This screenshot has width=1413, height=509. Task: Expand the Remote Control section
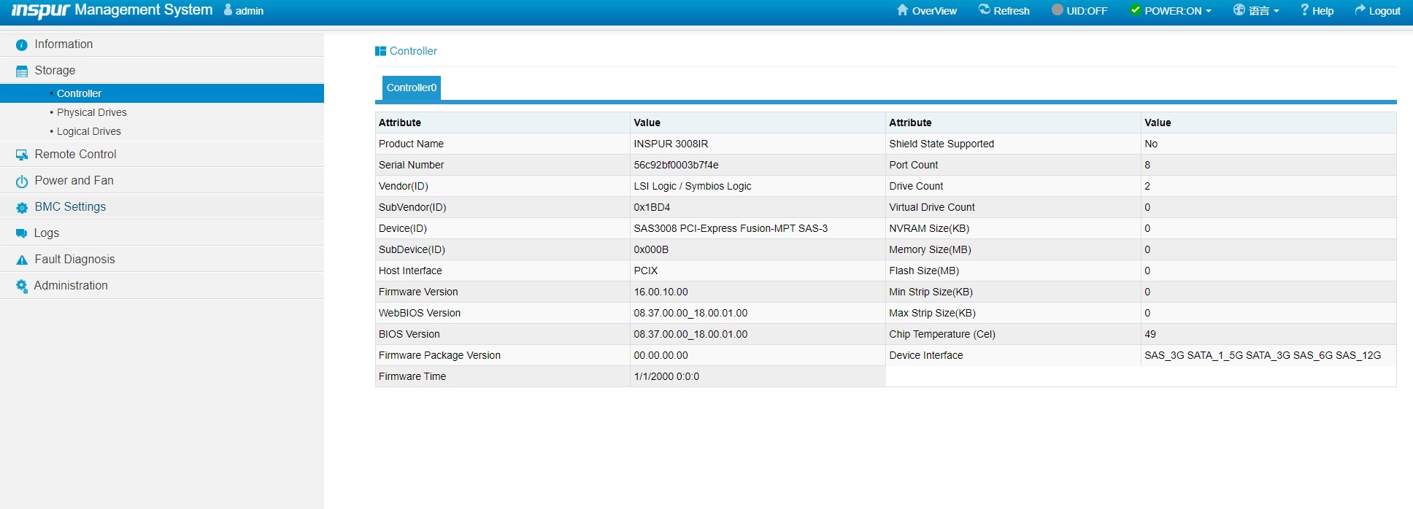tap(162, 155)
